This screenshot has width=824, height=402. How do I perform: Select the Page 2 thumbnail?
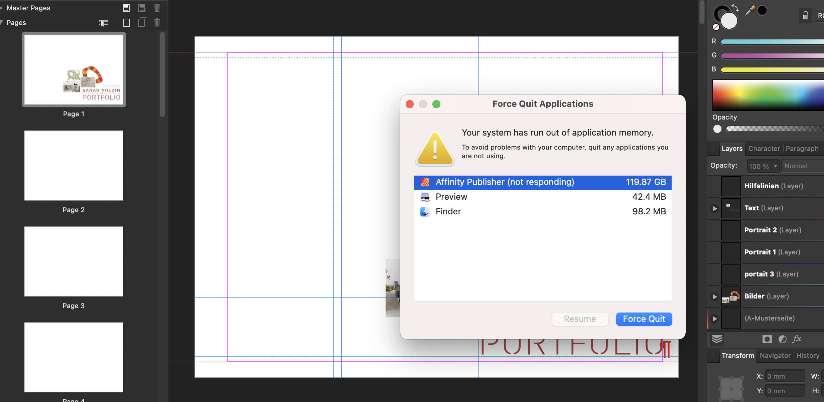(x=74, y=166)
